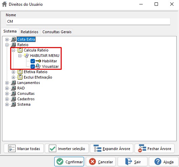Click the Marcar todas button
The width and height of the screenshot is (179, 167).
(24, 148)
